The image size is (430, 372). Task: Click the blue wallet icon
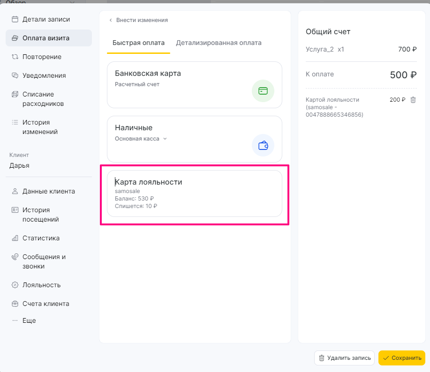263,145
